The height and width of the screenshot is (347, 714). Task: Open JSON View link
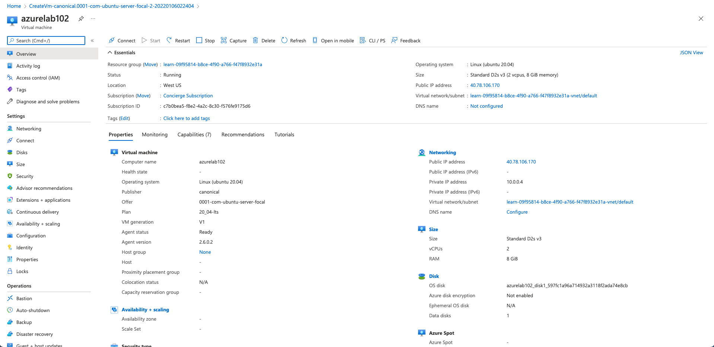691,52
